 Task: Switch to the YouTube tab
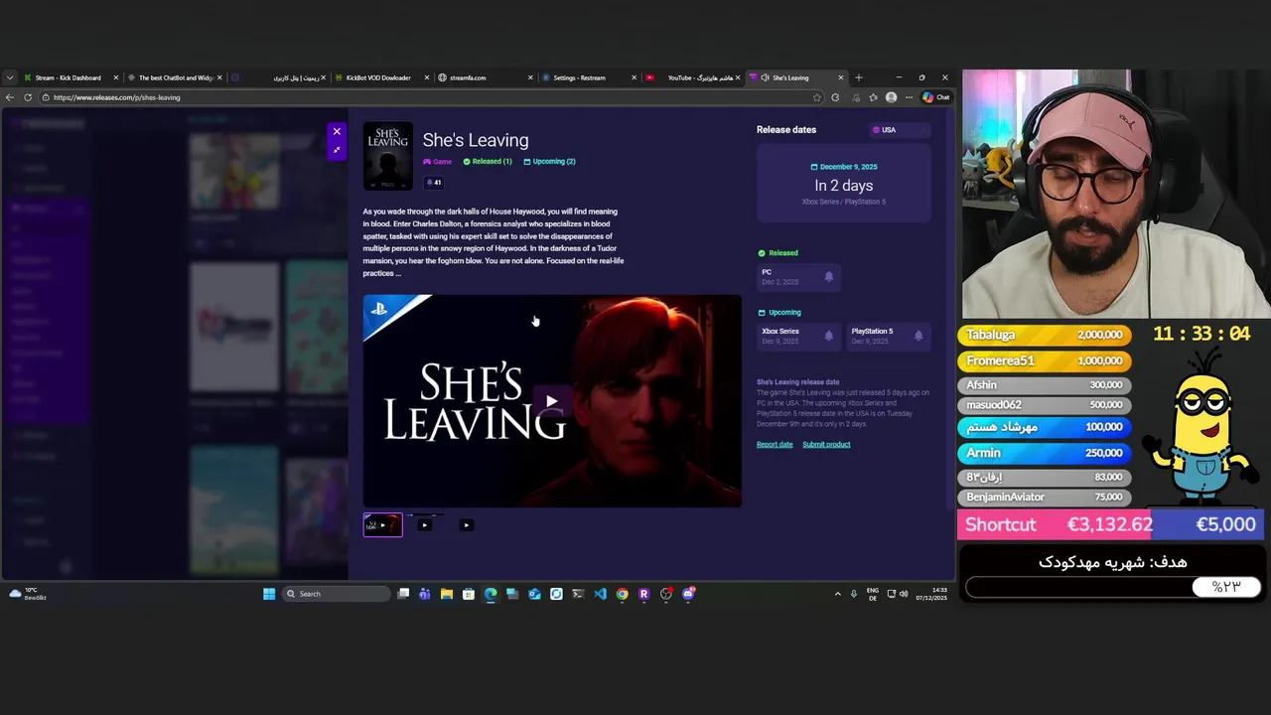click(693, 77)
